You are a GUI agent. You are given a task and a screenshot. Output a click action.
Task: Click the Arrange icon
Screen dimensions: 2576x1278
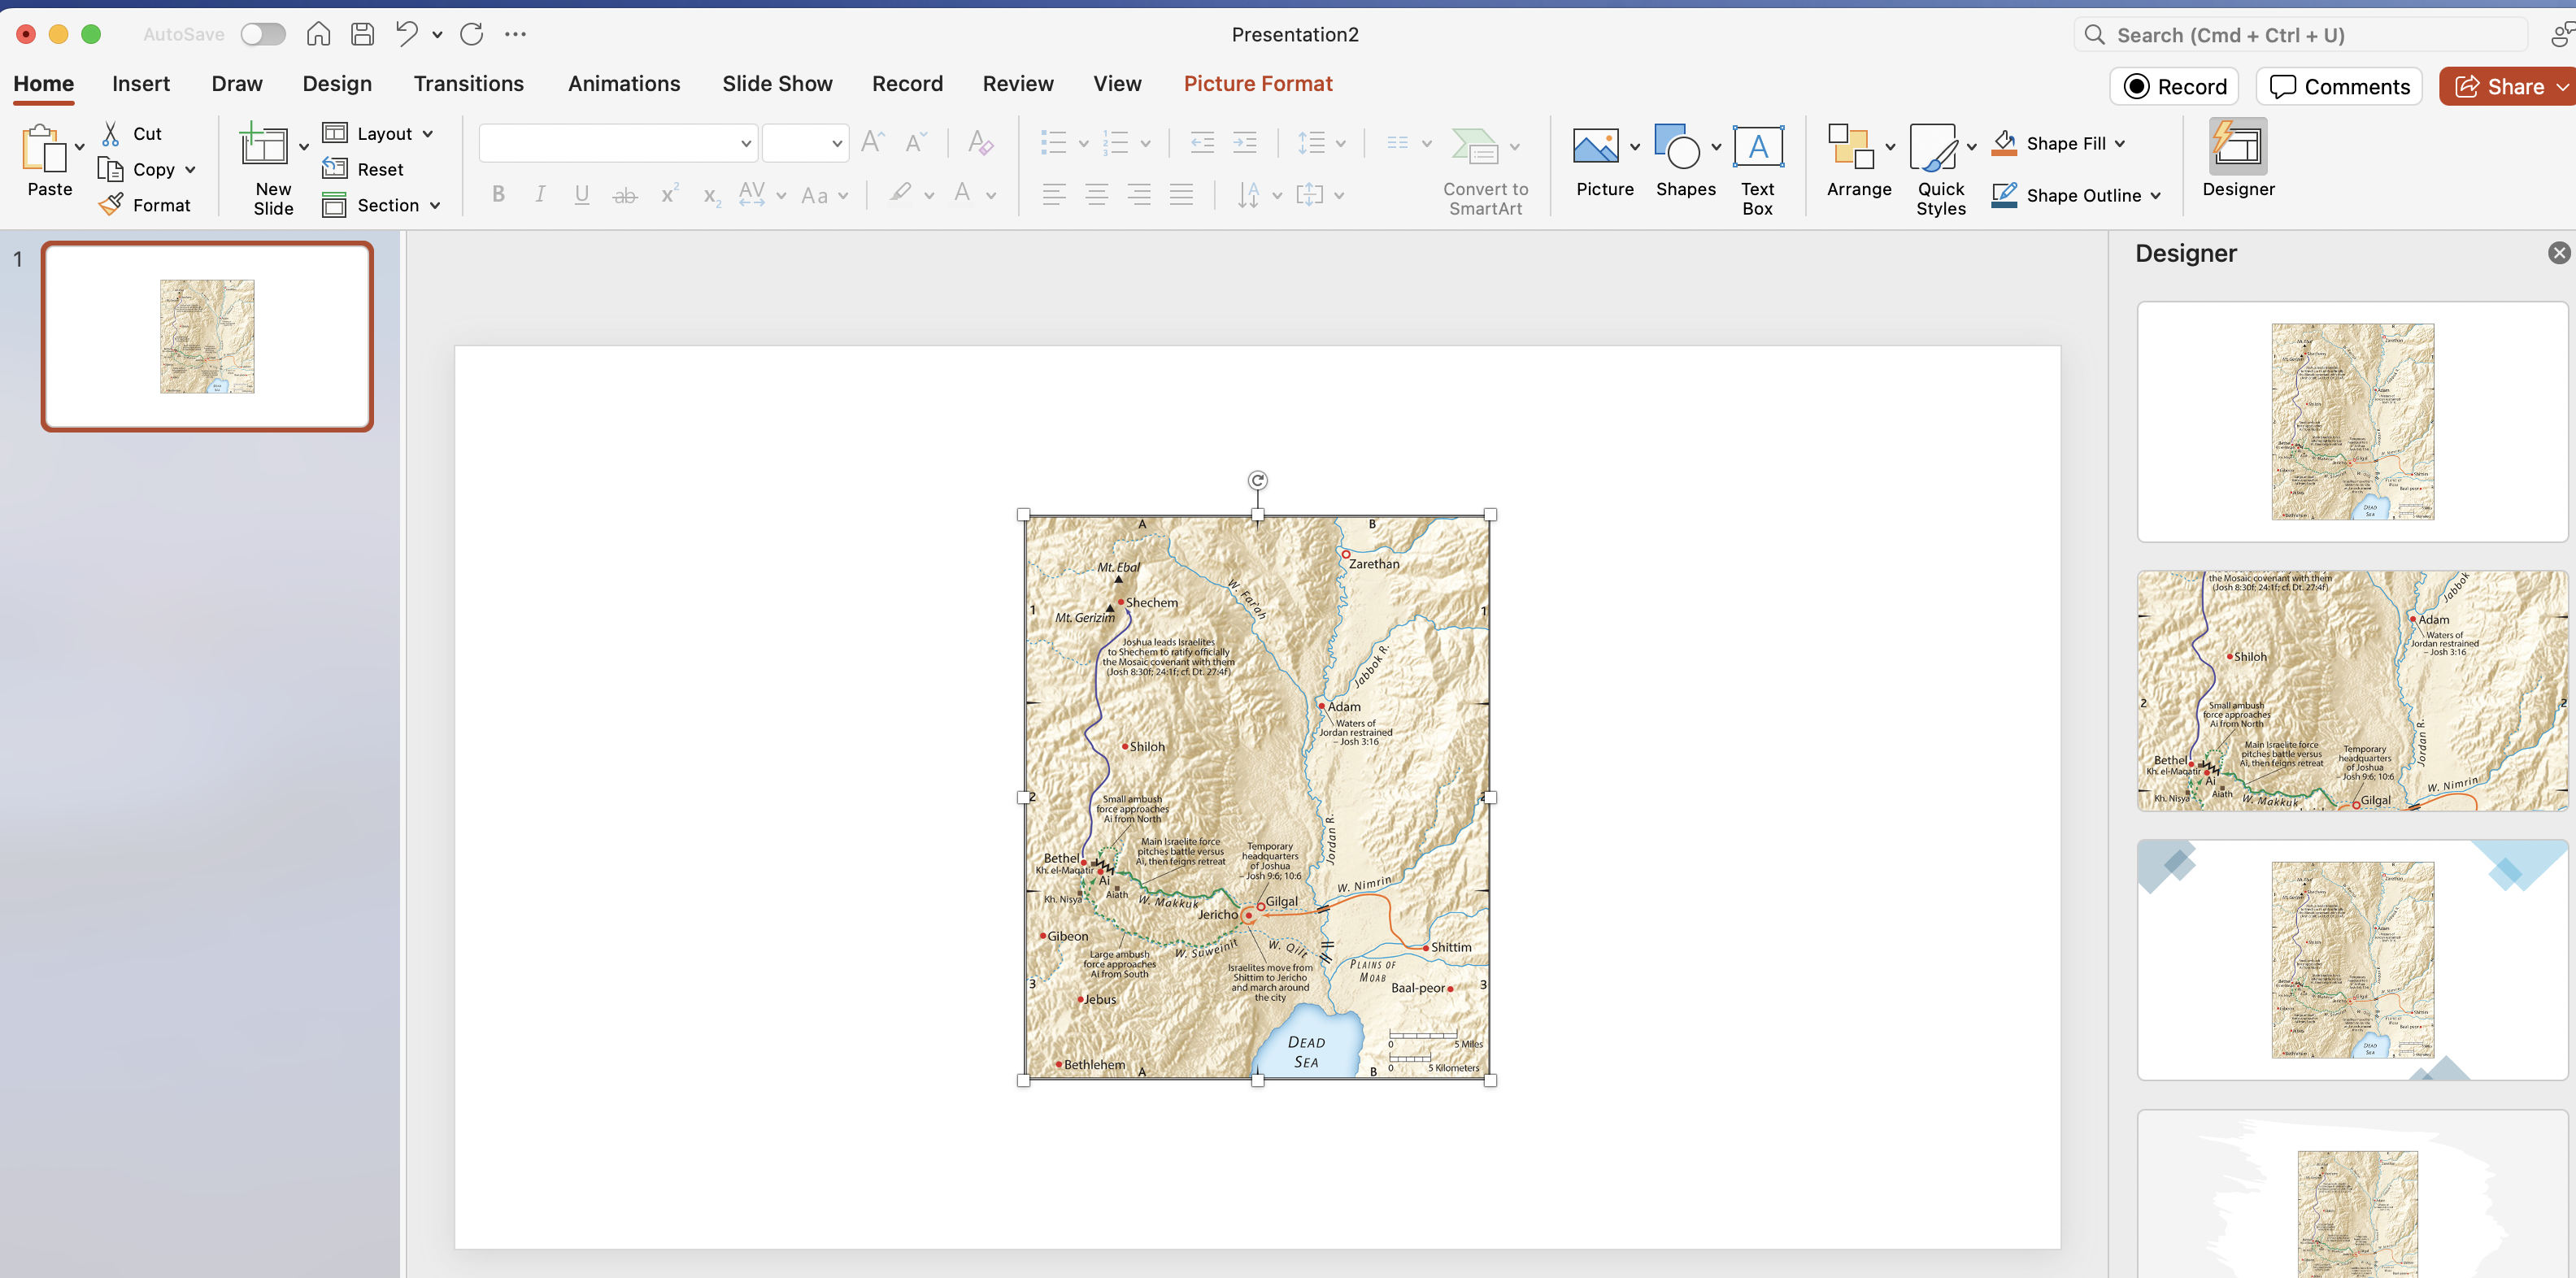1850,146
